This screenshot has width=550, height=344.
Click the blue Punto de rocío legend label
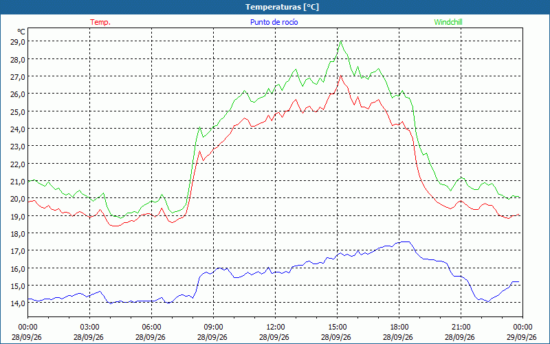pos(274,22)
